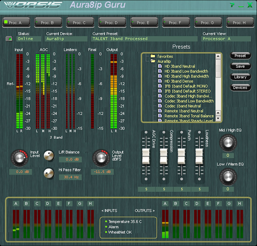257x246 pixels.
Task: Click the L/R Balance knob
Action: coord(49,155)
